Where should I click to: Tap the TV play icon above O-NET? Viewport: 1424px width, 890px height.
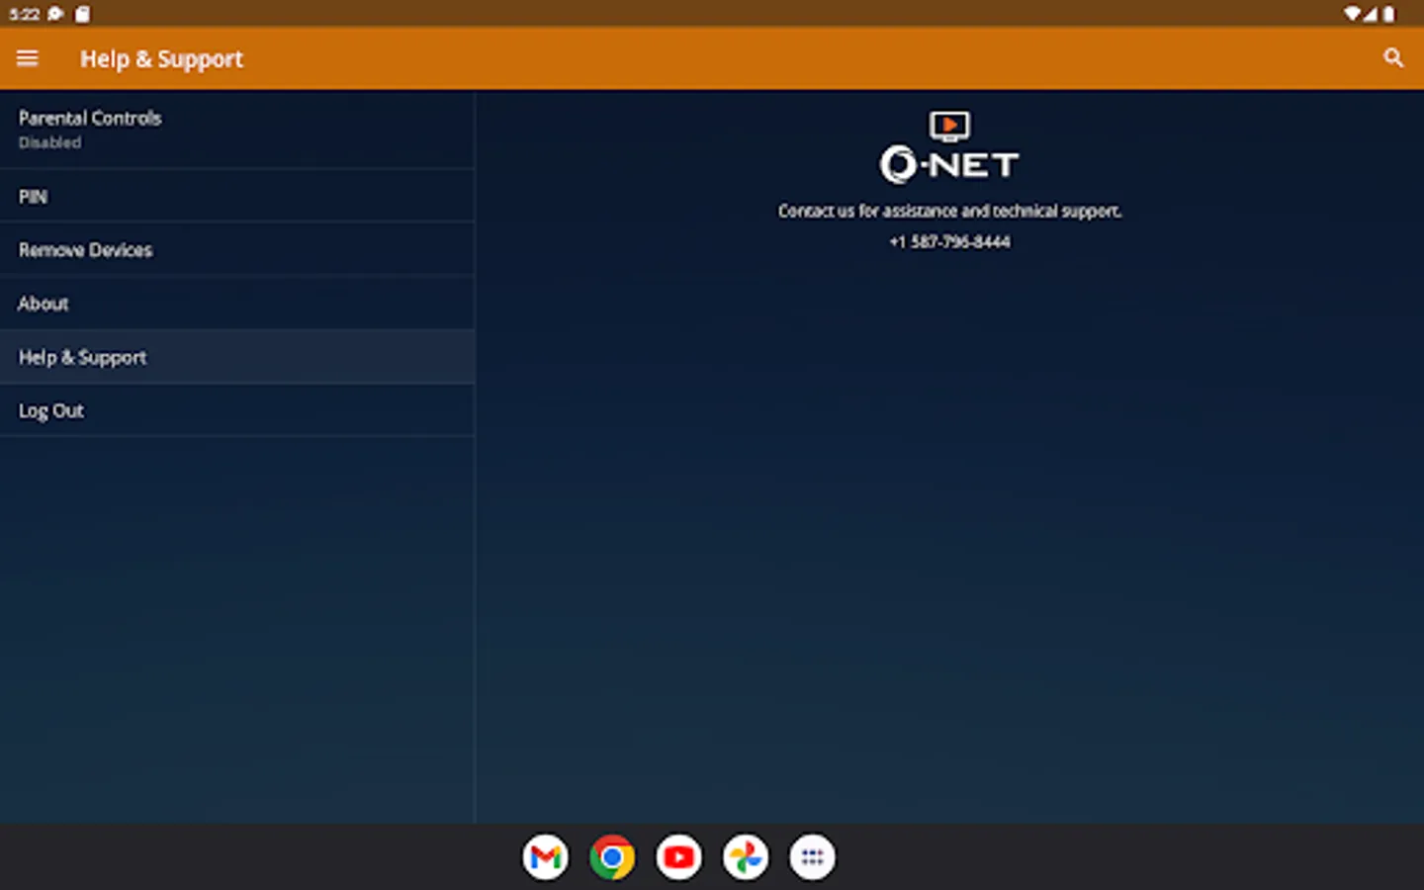(949, 126)
